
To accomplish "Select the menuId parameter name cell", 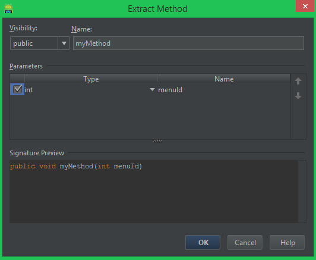I will click(x=224, y=90).
